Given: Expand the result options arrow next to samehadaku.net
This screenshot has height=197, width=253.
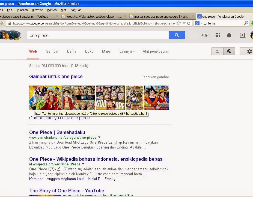Looking at the screenshot, I should (99, 137).
